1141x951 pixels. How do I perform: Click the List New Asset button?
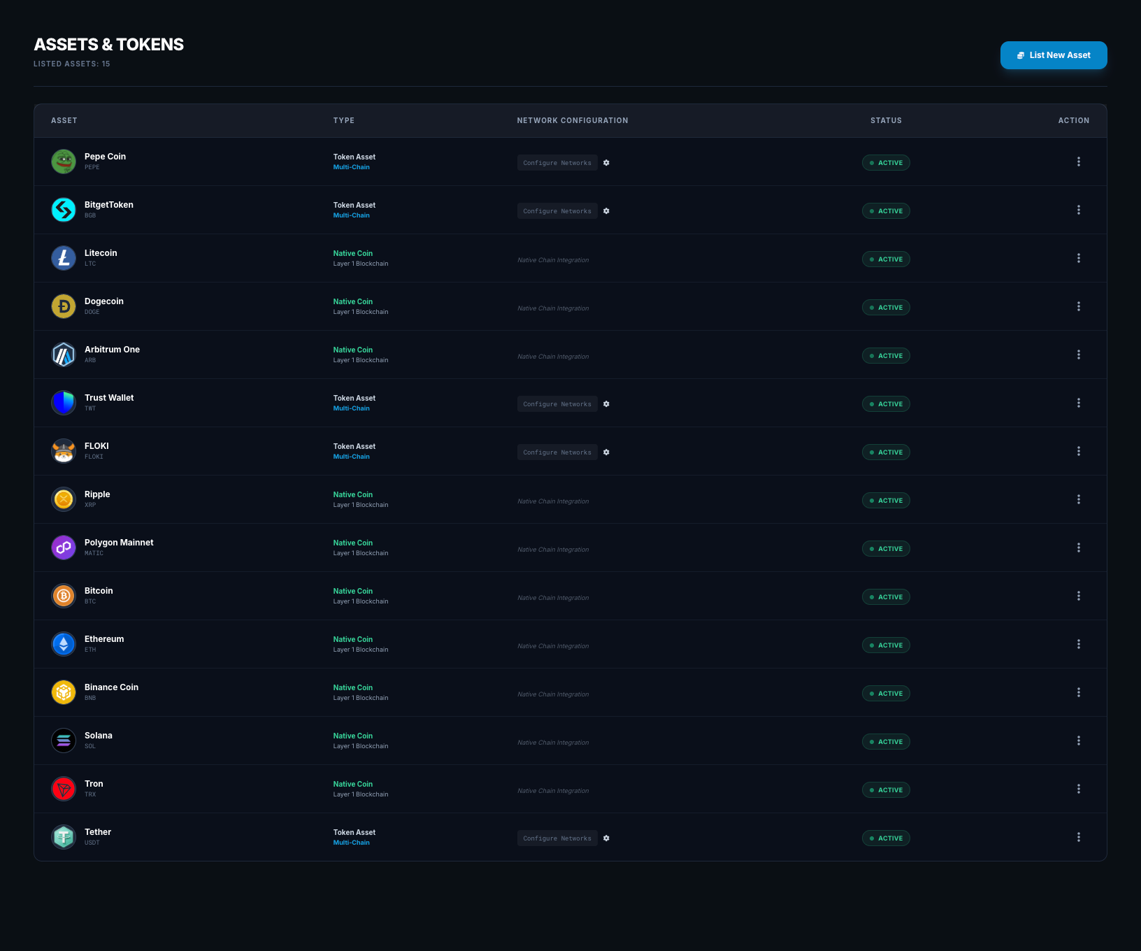pyautogui.click(x=1053, y=55)
